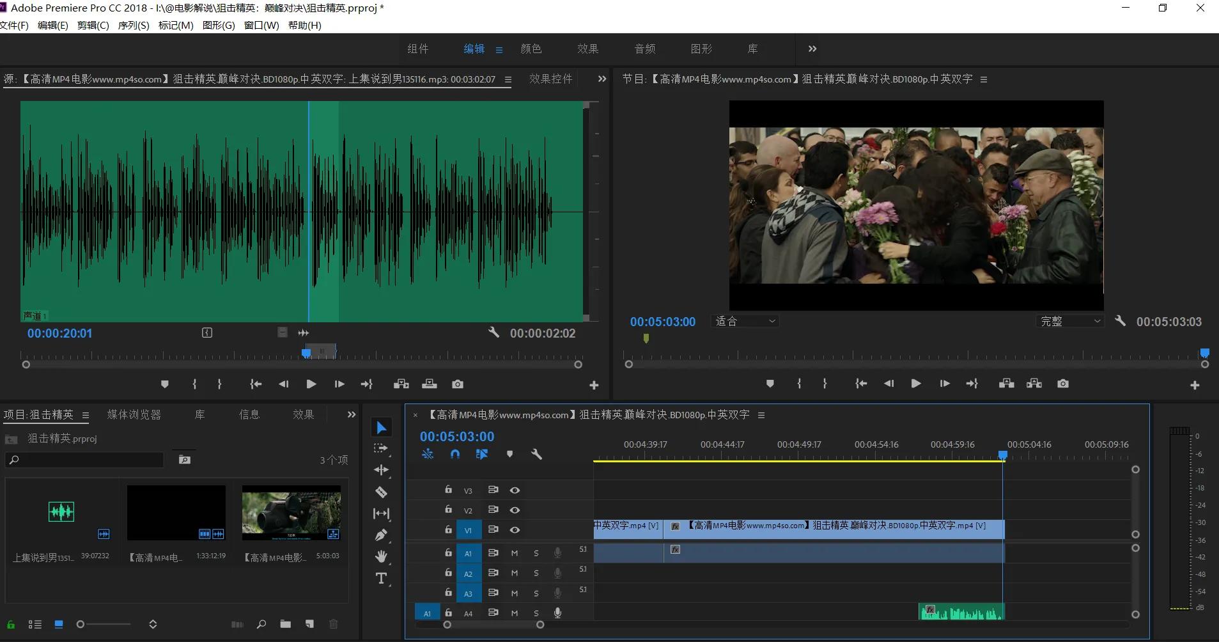Image resolution: width=1219 pixels, height=642 pixels.
Task: Play the Program monitor
Action: [916, 384]
